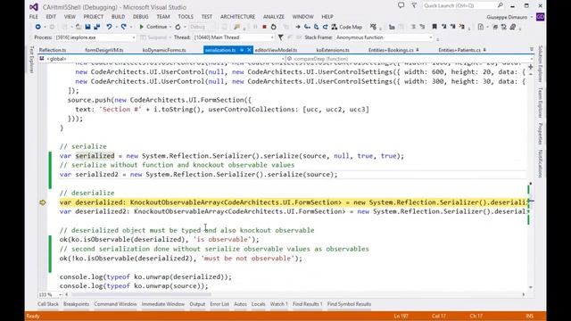Viewport: 571px width, 321px height.
Task: Click the yellow current statement arrow in the margin
Action: 43,202
